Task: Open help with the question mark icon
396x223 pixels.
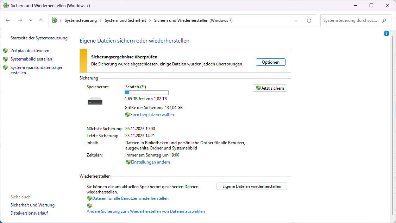Action: click(x=386, y=33)
